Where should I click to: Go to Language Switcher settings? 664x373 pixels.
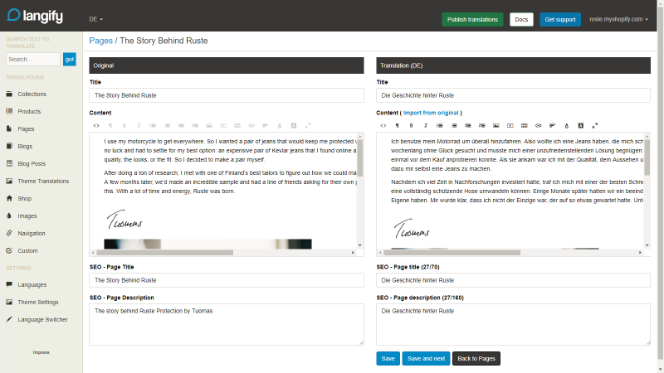(41, 320)
